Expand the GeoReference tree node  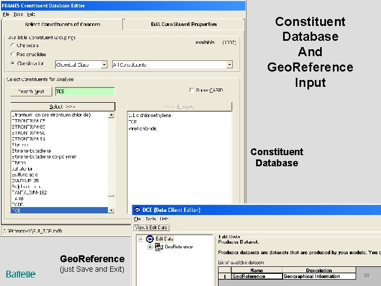pyautogui.click(x=150, y=247)
